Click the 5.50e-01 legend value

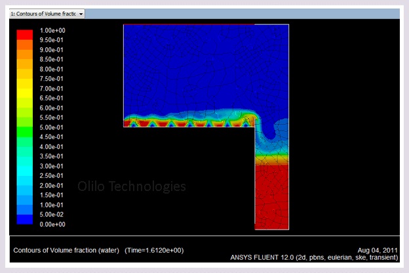click(51, 117)
